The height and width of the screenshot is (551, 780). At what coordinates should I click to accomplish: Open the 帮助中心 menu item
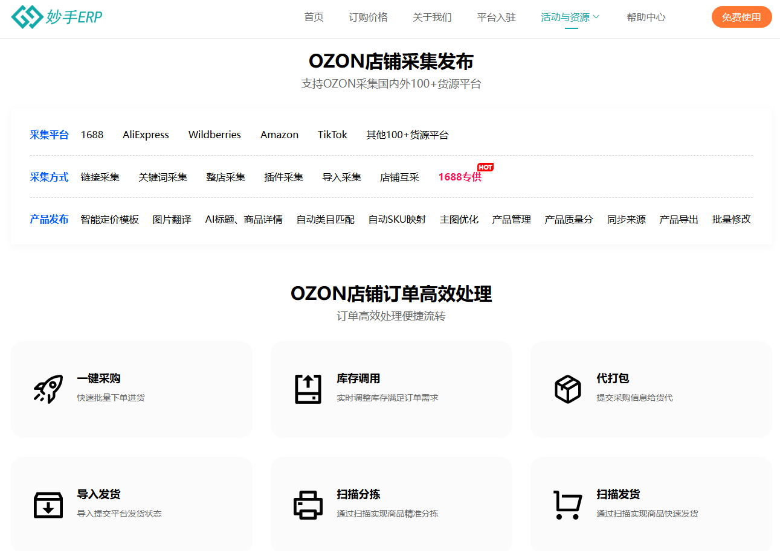(x=646, y=18)
